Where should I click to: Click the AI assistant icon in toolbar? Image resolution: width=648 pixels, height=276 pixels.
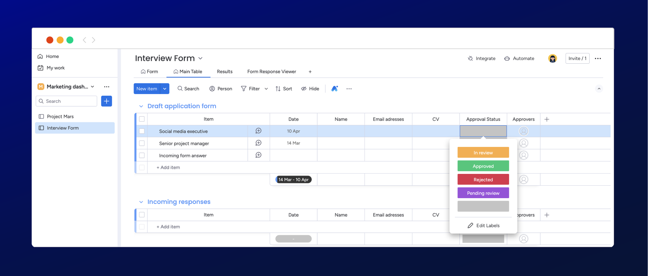pyautogui.click(x=334, y=89)
